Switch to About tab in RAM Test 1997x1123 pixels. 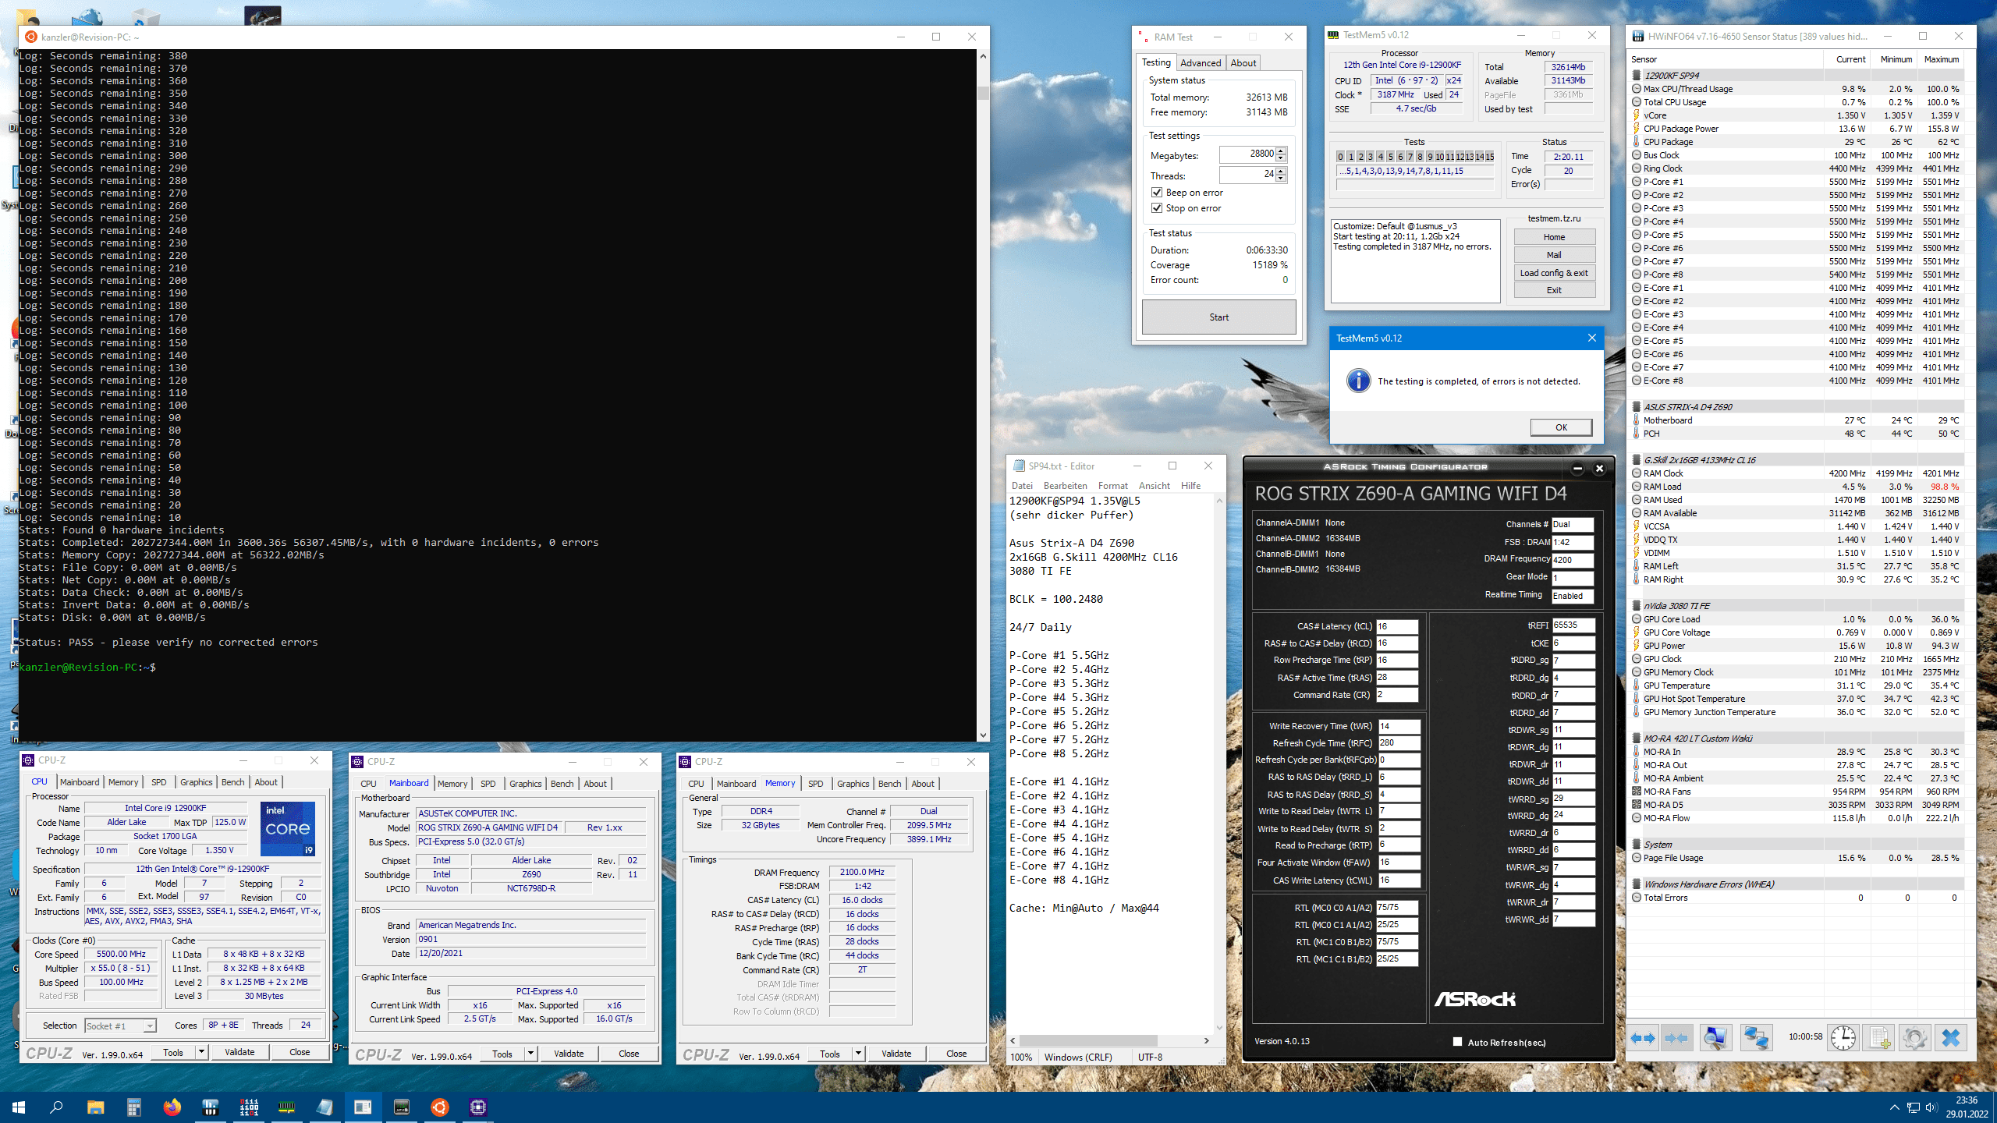click(x=1243, y=63)
